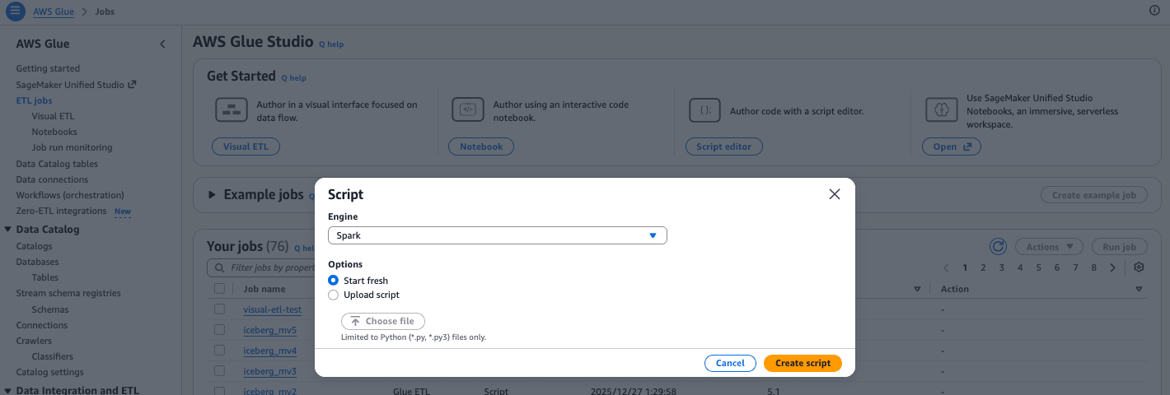Sort by the Action column arrow
This screenshot has width=1170, height=395.
click(1139, 289)
